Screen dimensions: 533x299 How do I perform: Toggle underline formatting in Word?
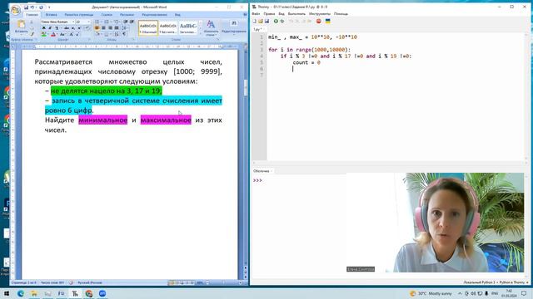(57, 27)
